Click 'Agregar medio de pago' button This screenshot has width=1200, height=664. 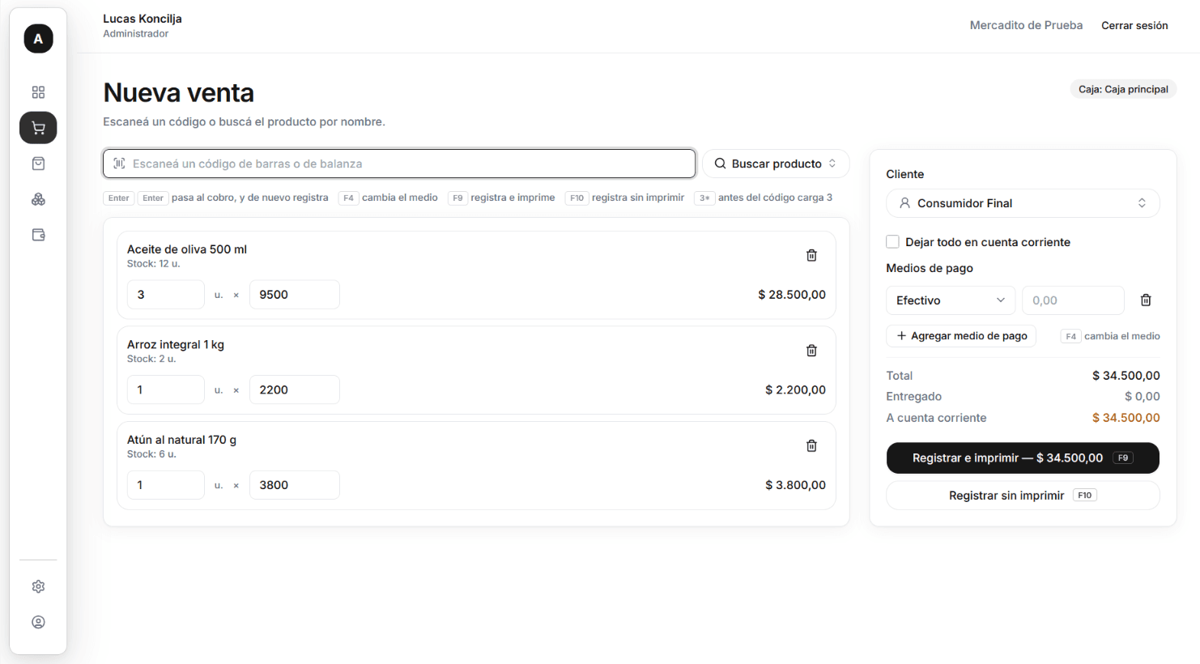[961, 336]
